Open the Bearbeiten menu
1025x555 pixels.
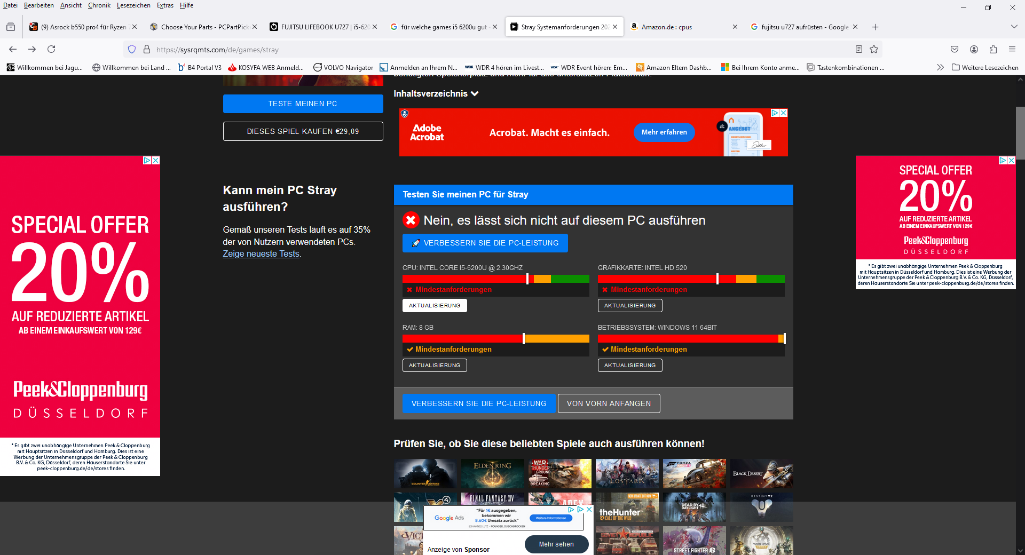click(x=38, y=5)
